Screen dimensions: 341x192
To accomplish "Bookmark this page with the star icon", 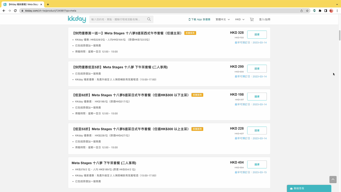I will (x=307, y=11).
